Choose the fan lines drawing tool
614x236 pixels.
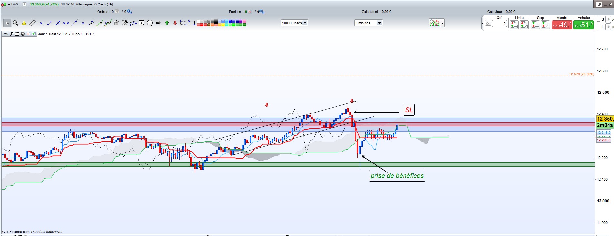(x=91, y=23)
